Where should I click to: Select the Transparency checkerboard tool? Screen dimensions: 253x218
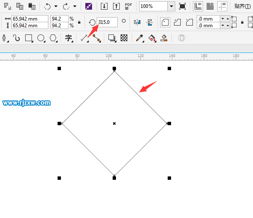tap(124, 38)
